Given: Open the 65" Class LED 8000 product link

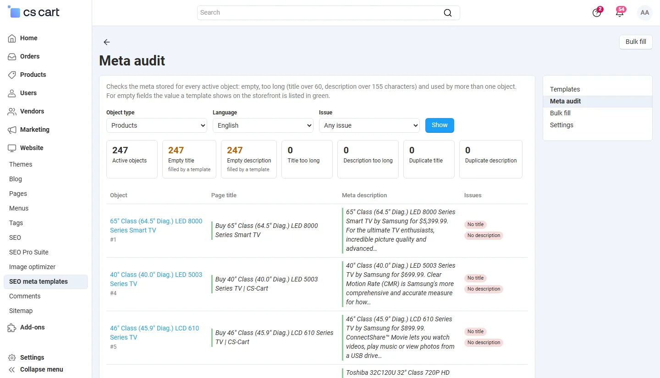Looking at the screenshot, I should click(156, 226).
